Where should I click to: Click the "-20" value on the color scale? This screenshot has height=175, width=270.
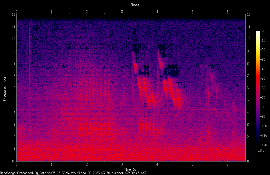[263, 50]
